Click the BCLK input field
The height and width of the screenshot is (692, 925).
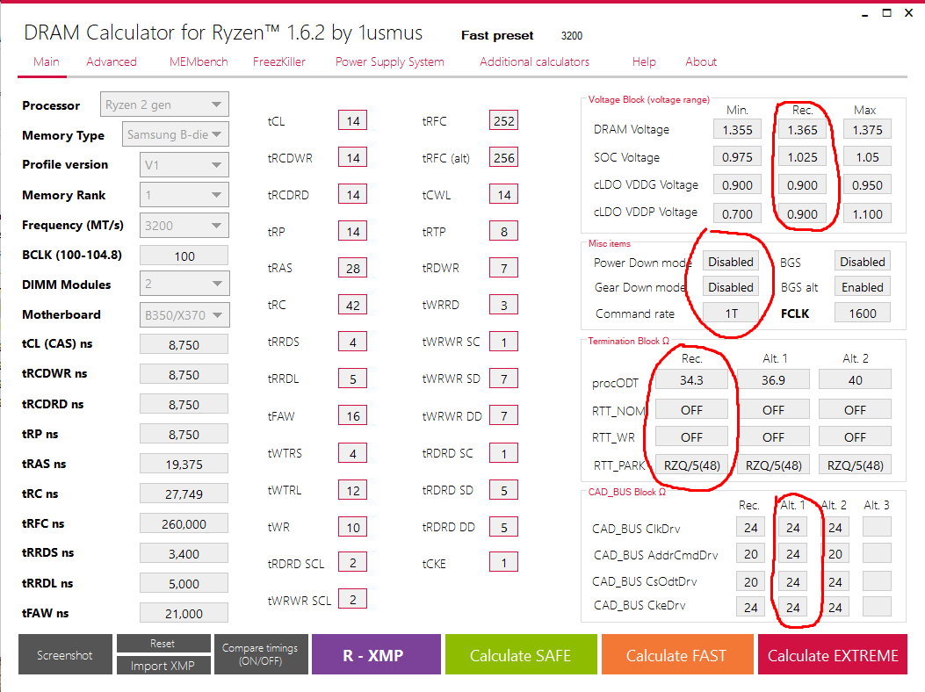(184, 256)
